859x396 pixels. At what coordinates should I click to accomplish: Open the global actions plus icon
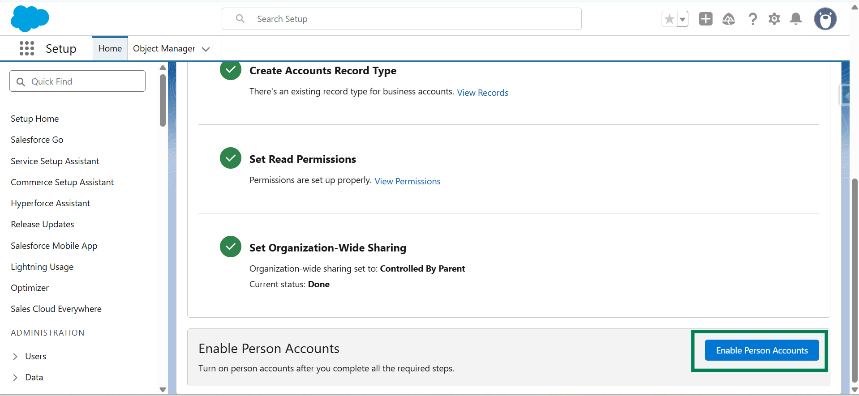pyautogui.click(x=705, y=19)
